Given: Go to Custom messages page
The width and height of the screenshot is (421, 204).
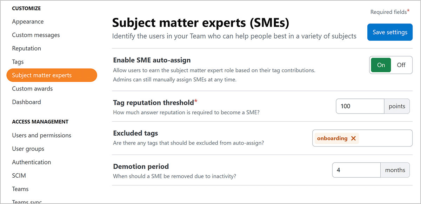Looking at the screenshot, I should 36,35.
